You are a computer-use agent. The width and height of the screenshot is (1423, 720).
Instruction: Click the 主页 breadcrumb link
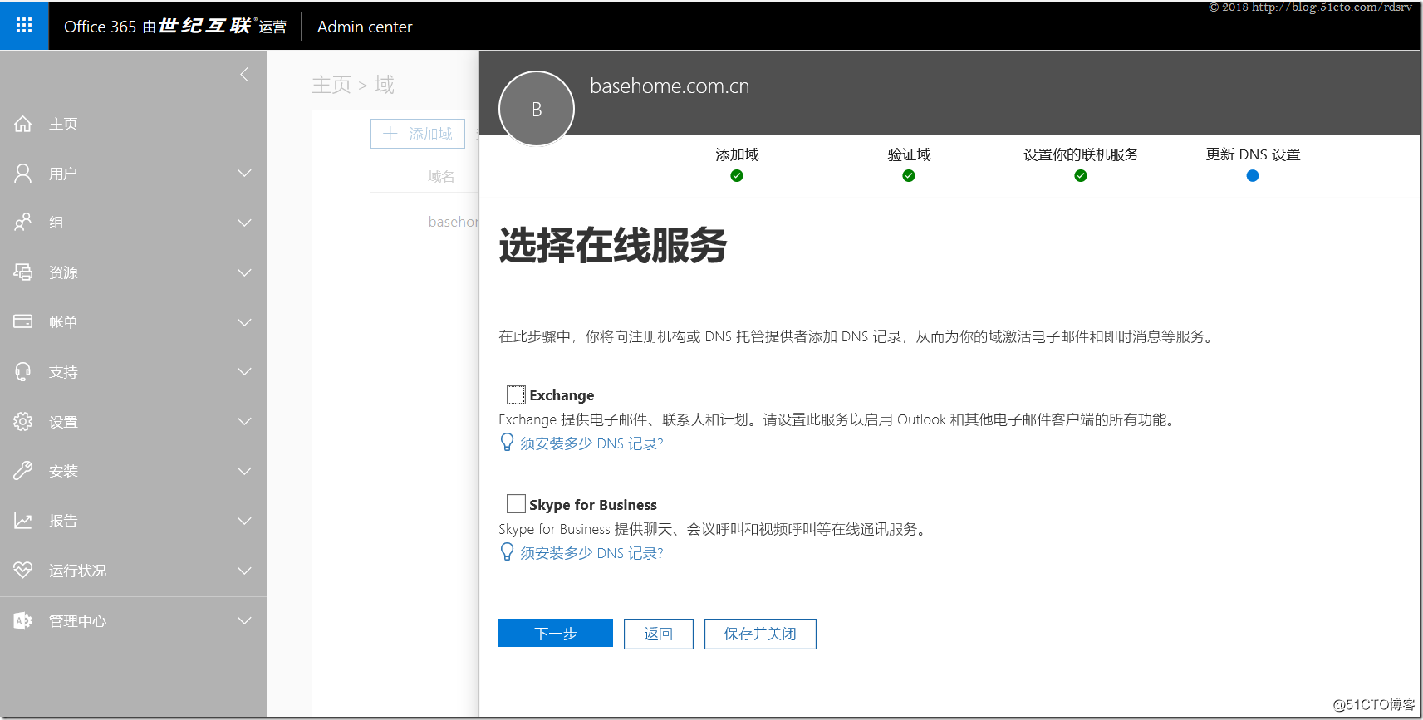331,85
